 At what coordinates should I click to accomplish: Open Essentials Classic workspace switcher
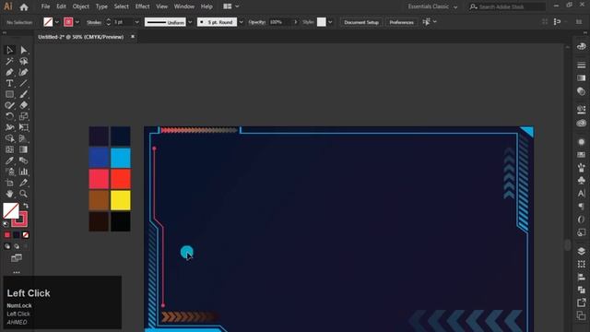click(432, 6)
